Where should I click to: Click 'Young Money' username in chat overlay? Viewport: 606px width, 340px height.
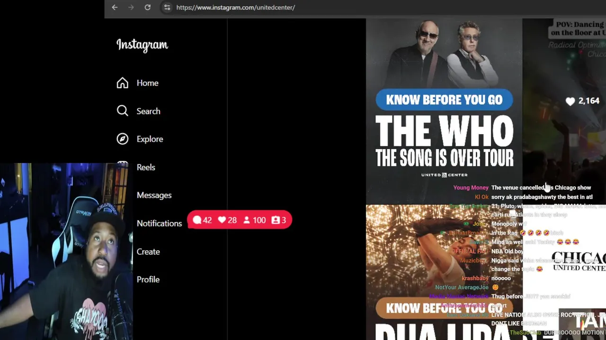coord(471,187)
